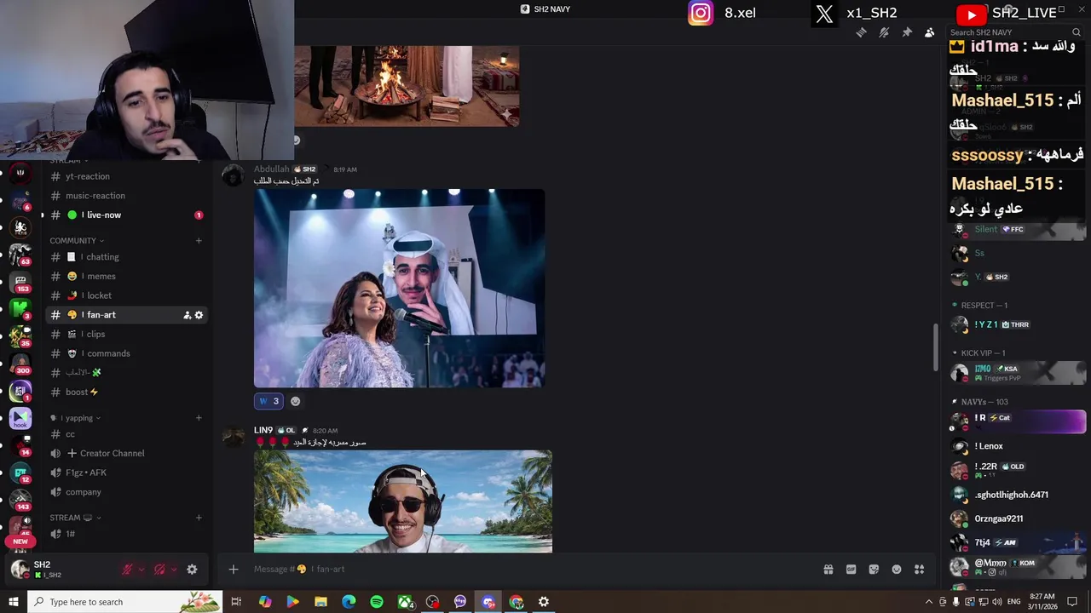1091x613 pixels.
Task: Open member ! Lenox profile
Action: pyautogui.click(x=1019, y=446)
